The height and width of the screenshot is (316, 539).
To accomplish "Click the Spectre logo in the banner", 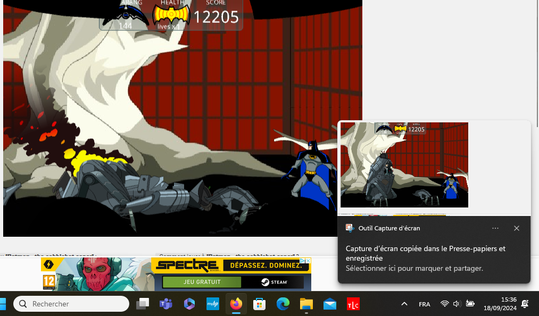I will coord(187,265).
